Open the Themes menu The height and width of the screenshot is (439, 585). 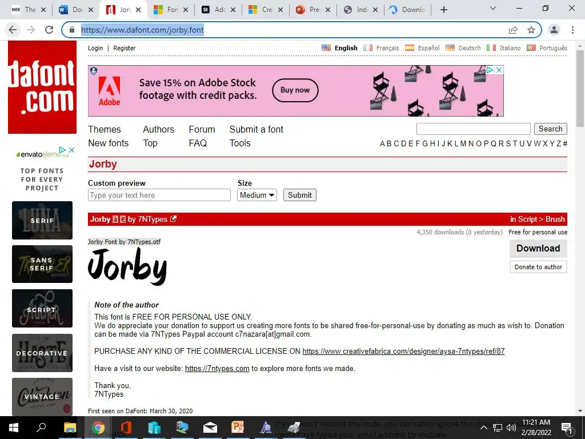click(x=105, y=130)
